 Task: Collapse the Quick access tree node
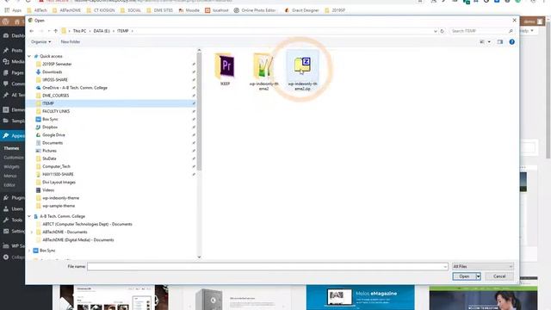pyautogui.click(x=29, y=56)
